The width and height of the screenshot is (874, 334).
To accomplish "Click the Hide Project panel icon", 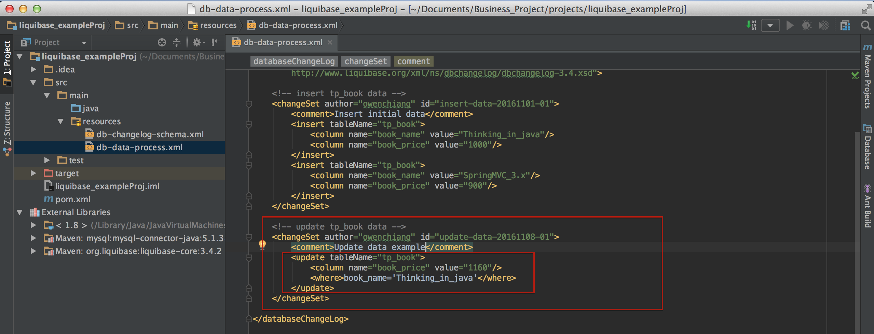I will pos(216,42).
